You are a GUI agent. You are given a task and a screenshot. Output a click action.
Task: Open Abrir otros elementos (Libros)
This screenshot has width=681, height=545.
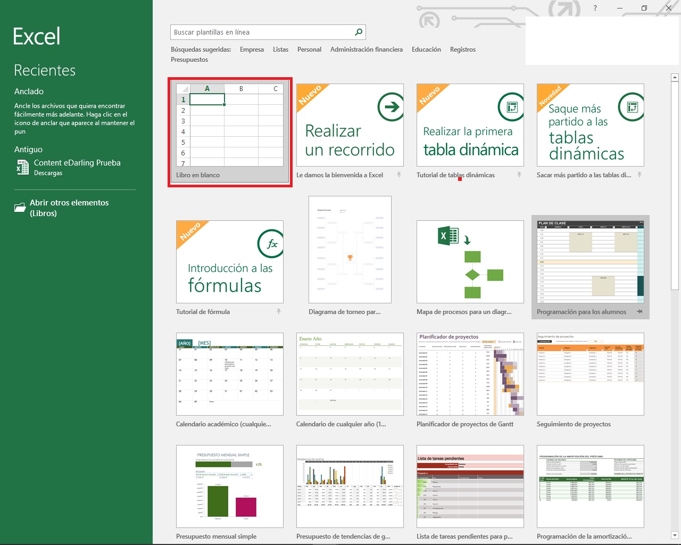[x=69, y=208]
